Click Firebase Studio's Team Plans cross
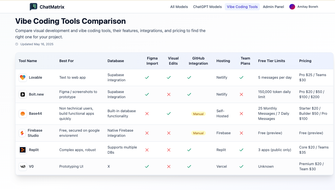Image resolution: width=335 pixels, height=190 pixels. 241,133
